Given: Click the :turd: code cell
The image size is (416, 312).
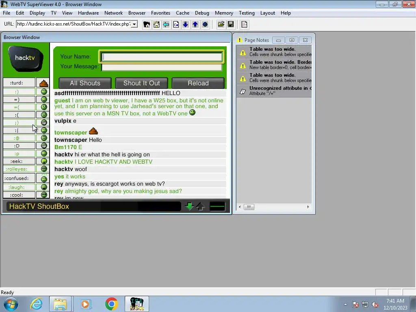Looking at the screenshot, I should pyautogui.click(x=19, y=82).
